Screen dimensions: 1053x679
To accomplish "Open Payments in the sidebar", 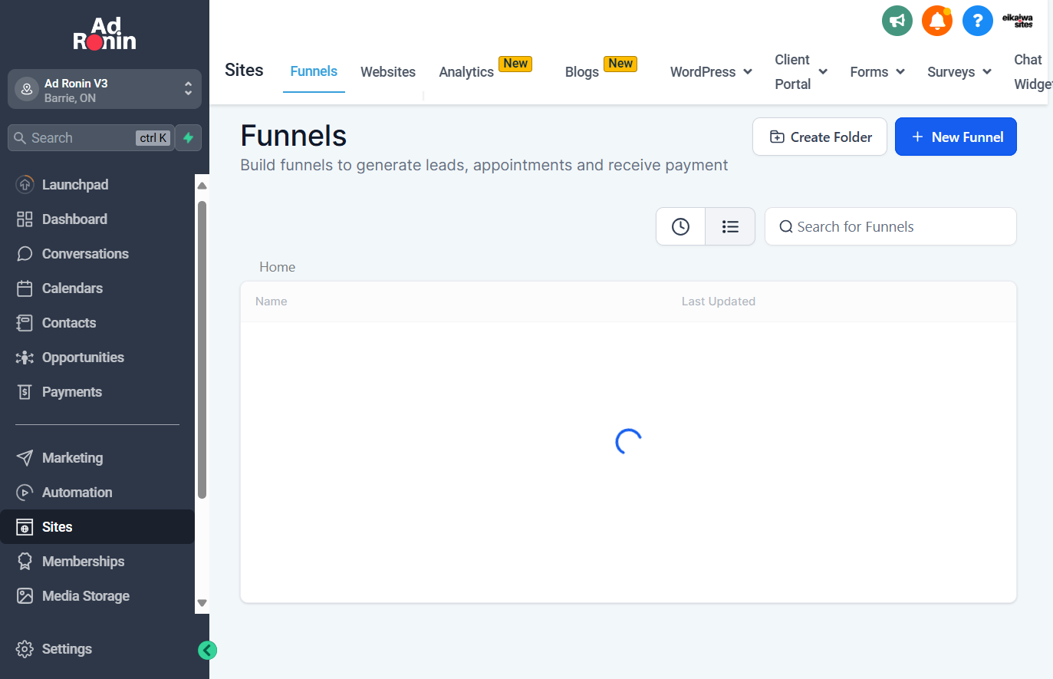I will click(97, 392).
